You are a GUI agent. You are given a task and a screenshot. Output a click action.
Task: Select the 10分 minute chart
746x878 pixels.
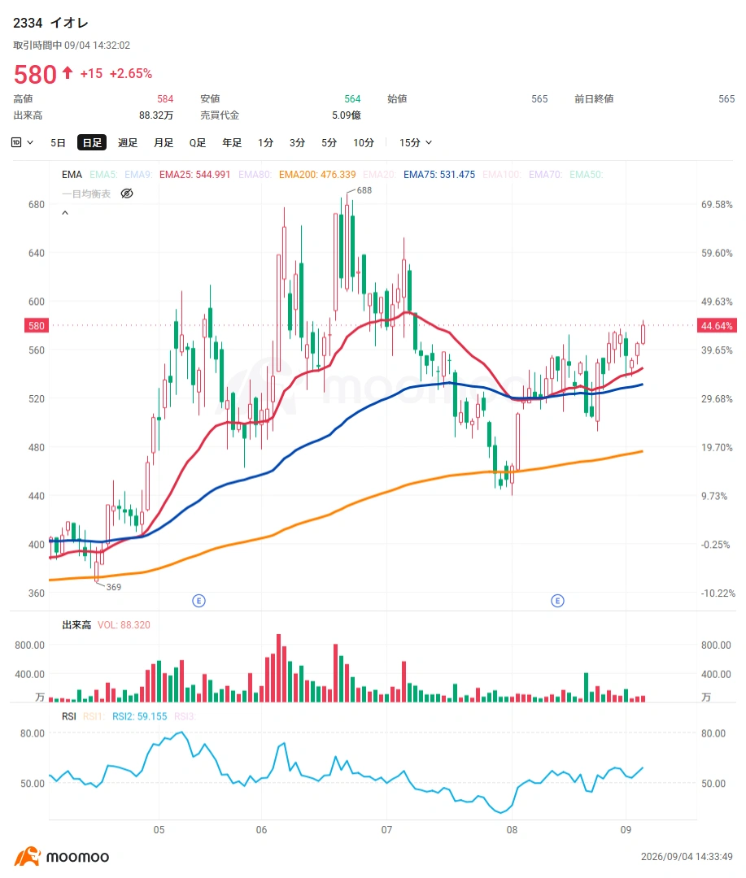[363, 143]
